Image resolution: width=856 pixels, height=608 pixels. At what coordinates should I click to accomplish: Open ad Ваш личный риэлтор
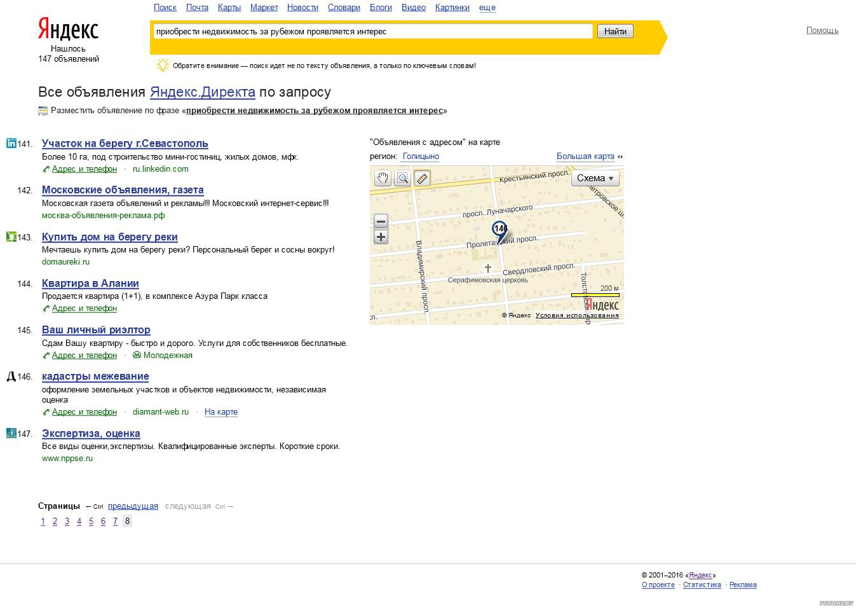tap(96, 330)
